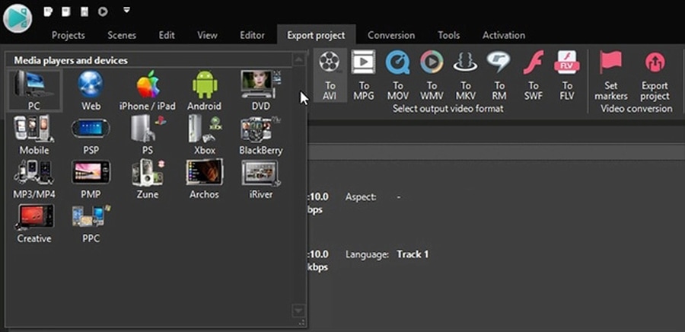The image size is (685, 332).
Task: Click the Aspect label
Action: coord(361,197)
